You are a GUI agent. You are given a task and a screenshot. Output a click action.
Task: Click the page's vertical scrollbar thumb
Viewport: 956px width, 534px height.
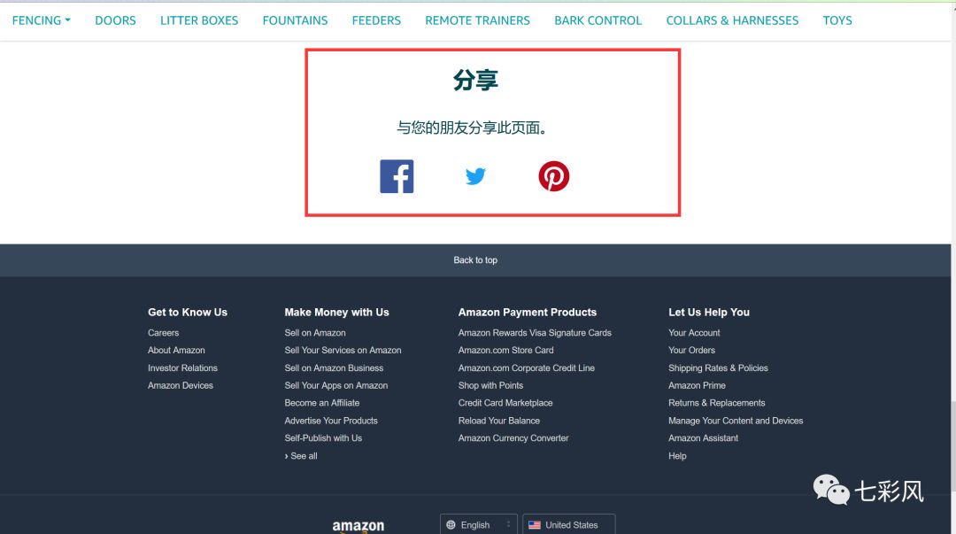[x=953, y=445]
